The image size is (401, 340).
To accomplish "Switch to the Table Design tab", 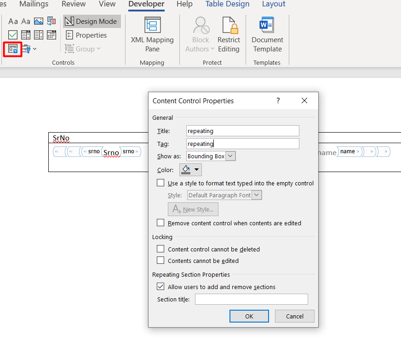I will point(227,4).
